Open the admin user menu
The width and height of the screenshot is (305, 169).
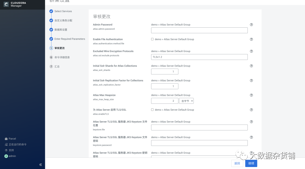pyautogui.click(x=12, y=156)
